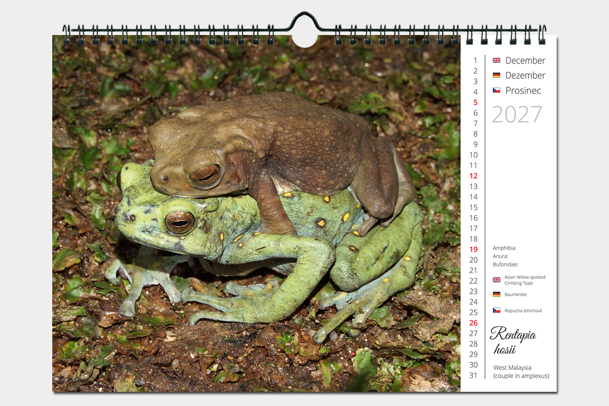Click the year 2027 label
Screen dimensions: 609x406
[517, 115]
